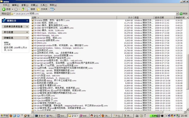Select file 66-Ajax-DWR框架-上.wmv
This screenshot has width=189, height=118.
point(46,98)
